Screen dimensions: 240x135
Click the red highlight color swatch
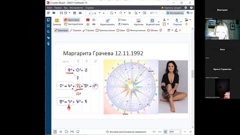click(88, 20)
